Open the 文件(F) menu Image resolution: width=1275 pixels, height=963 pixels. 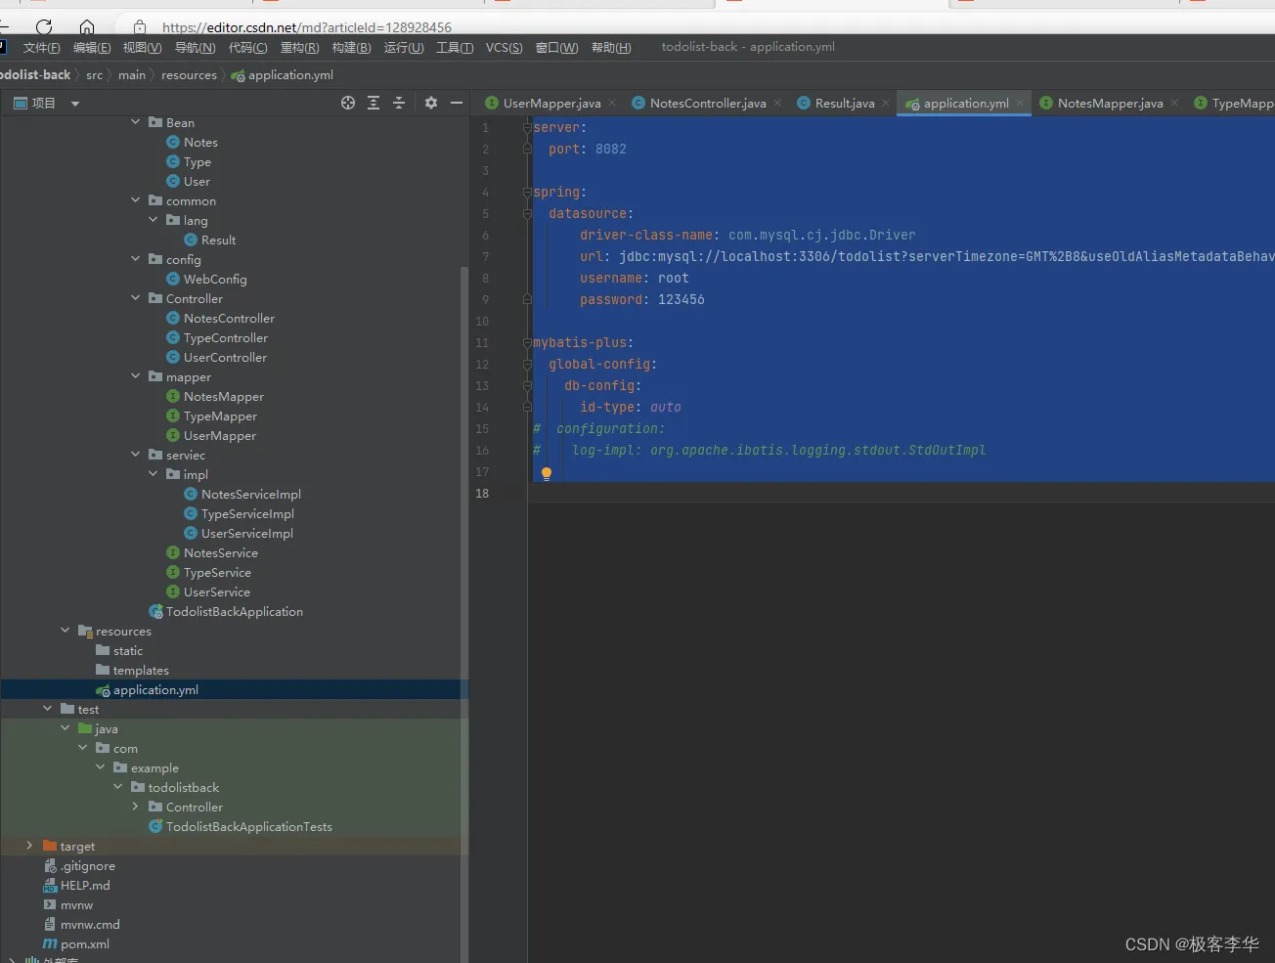point(41,48)
